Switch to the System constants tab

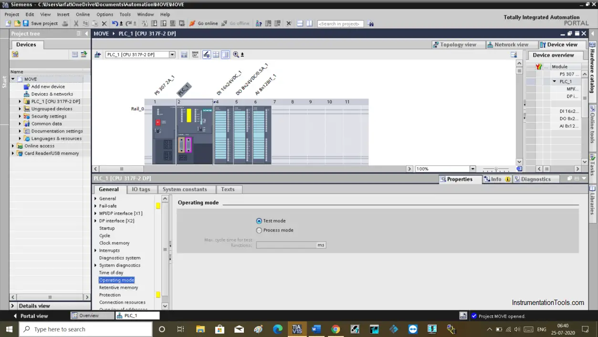tap(185, 189)
